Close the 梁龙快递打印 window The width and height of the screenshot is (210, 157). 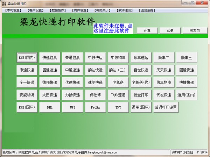pyautogui.click(x=202, y=3)
